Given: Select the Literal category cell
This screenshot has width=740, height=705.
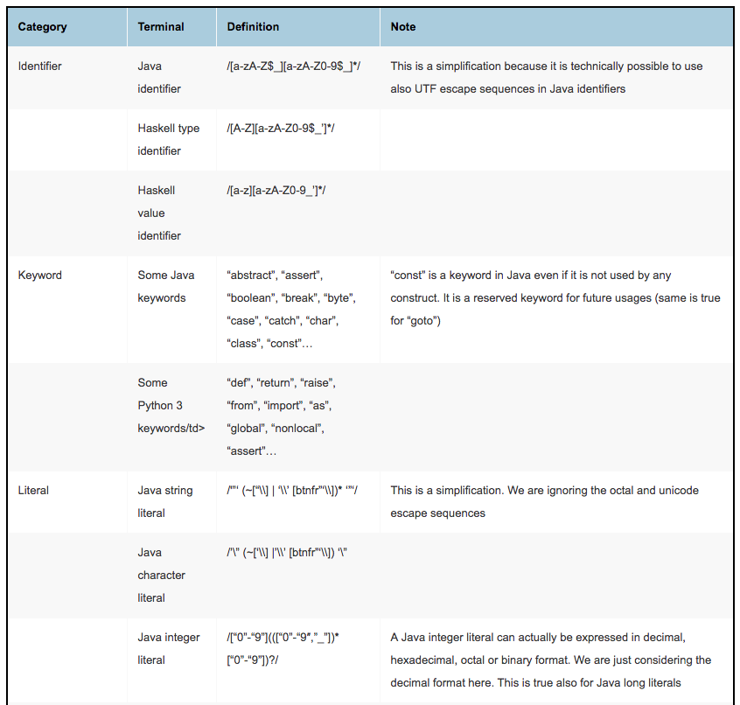Looking at the screenshot, I should 33,491.
